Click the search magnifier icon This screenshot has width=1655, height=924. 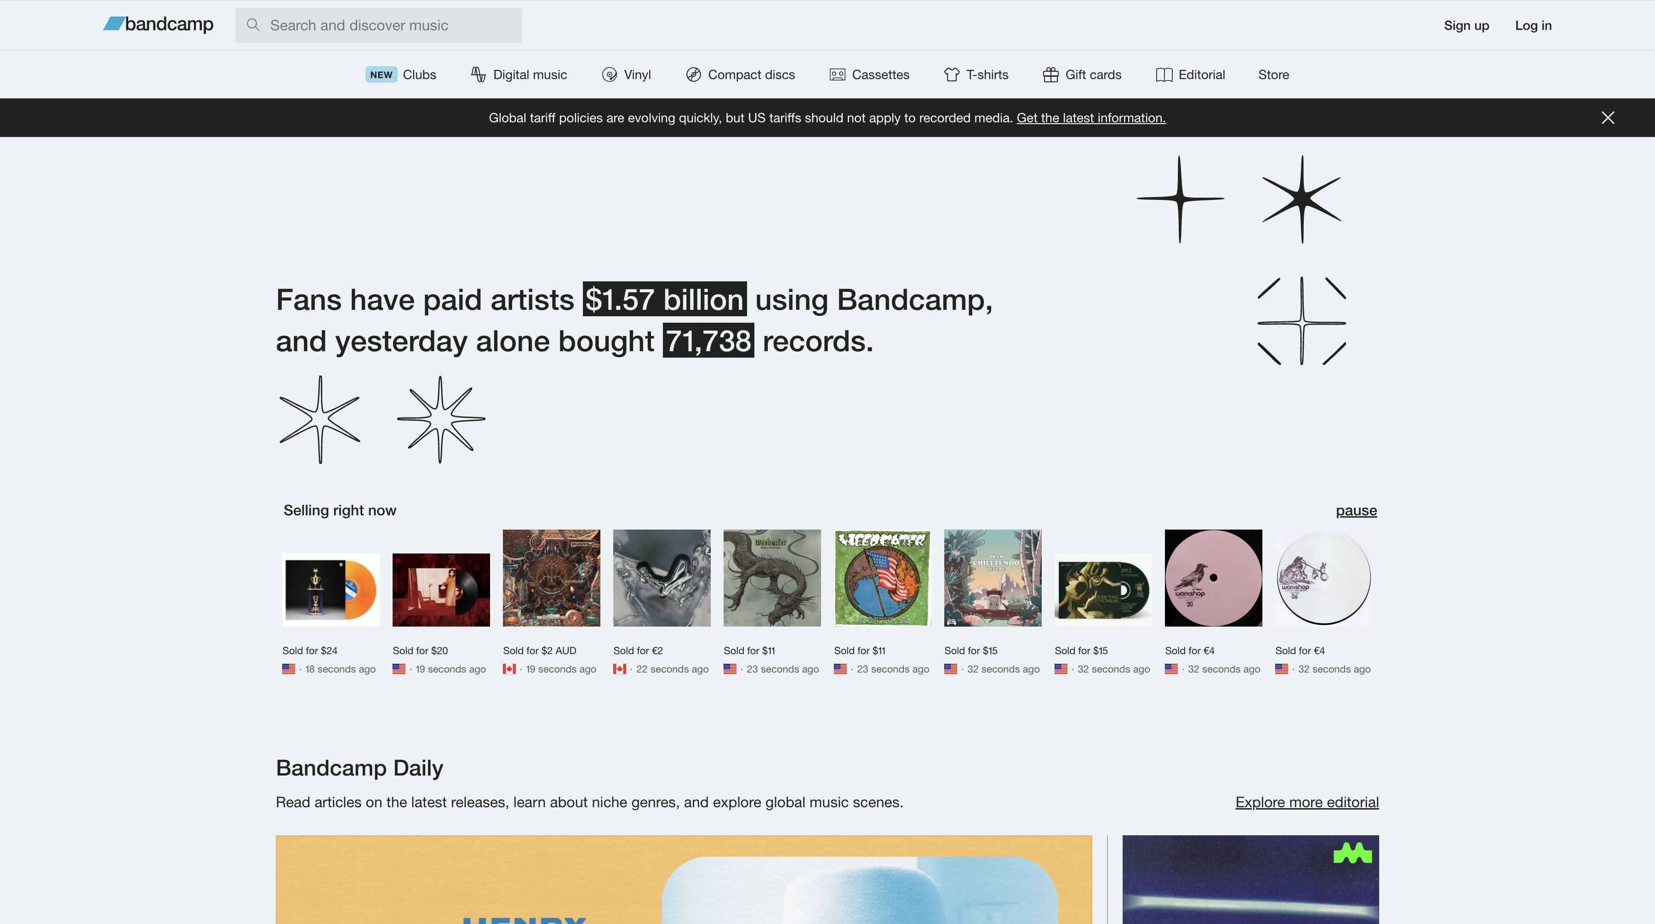click(253, 25)
